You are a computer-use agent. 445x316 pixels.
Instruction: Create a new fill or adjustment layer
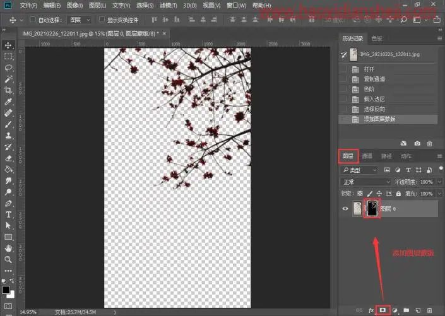pos(395,310)
